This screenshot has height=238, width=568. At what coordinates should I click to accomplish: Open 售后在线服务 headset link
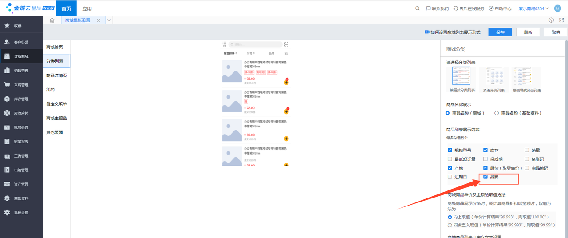tap(469, 8)
